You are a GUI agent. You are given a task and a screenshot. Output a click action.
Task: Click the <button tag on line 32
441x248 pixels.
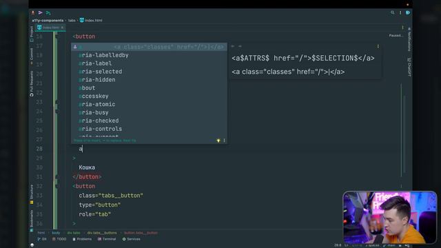pos(84,186)
